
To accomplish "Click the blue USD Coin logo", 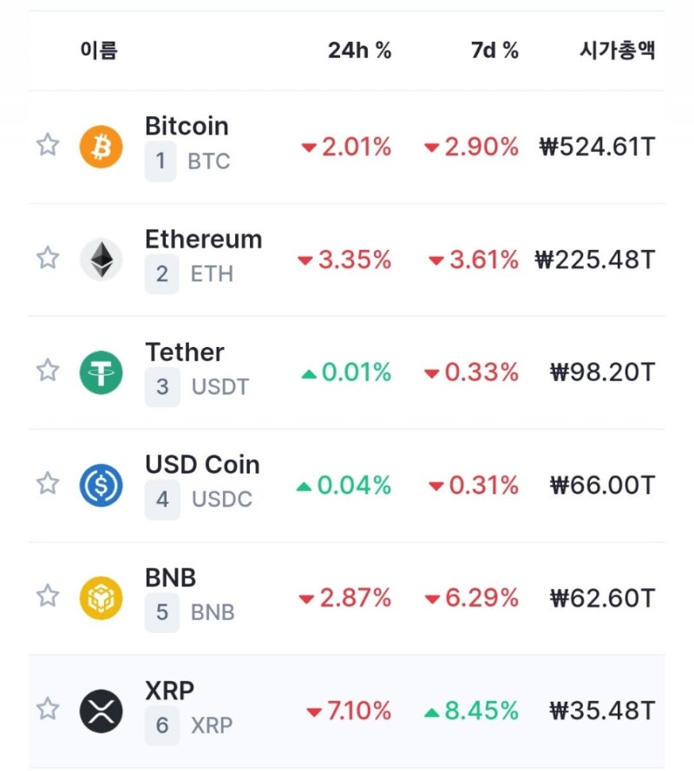I will pyautogui.click(x=101, y=485).
